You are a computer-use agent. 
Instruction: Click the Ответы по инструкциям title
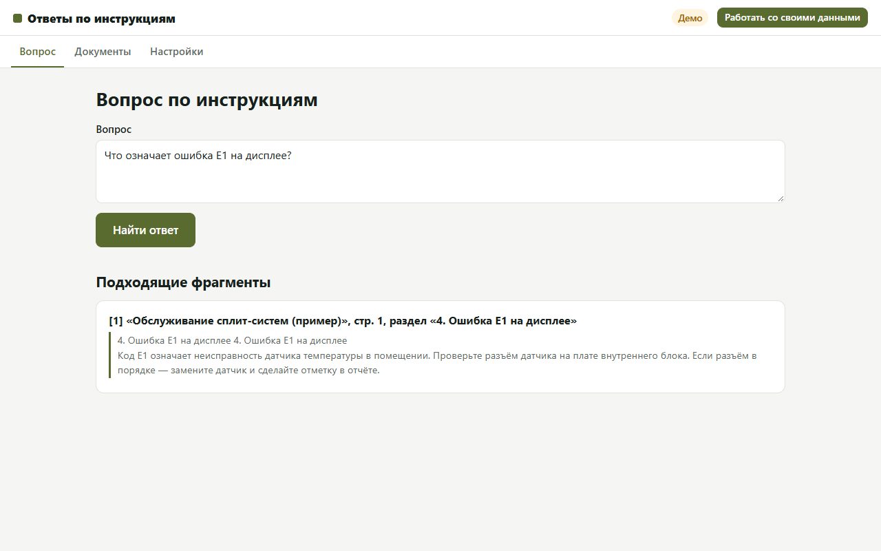click(101, 19)
